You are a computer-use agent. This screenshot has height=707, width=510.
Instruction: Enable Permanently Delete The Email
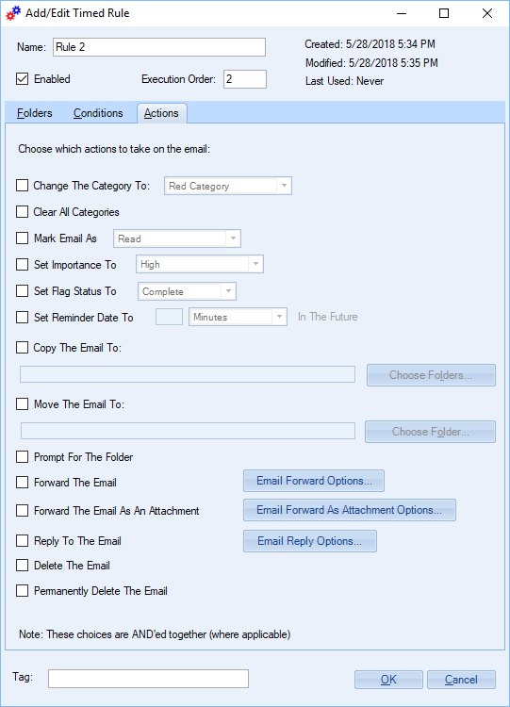coord(22,591)
